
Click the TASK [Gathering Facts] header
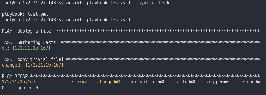30,42
